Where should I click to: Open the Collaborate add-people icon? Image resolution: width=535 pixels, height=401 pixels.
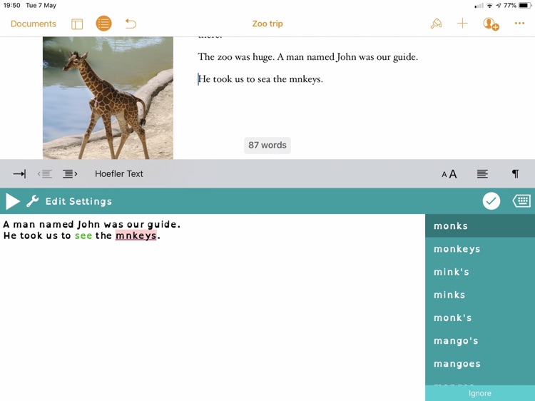click(491, 24)
